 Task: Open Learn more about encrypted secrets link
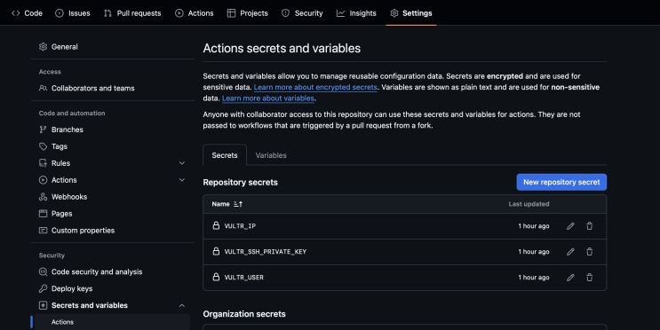click(x=315, y=87)
